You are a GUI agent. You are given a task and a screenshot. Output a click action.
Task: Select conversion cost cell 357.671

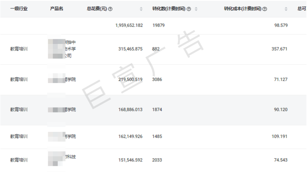coord(279,49)
